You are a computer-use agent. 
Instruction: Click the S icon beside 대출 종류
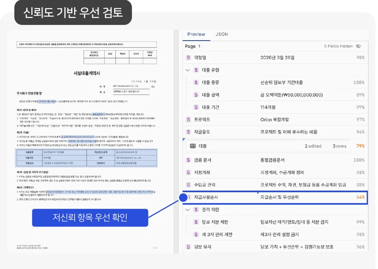196,83
